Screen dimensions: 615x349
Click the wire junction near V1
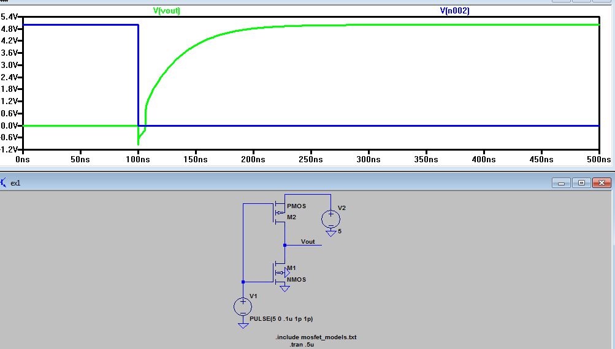click(243, 282)
